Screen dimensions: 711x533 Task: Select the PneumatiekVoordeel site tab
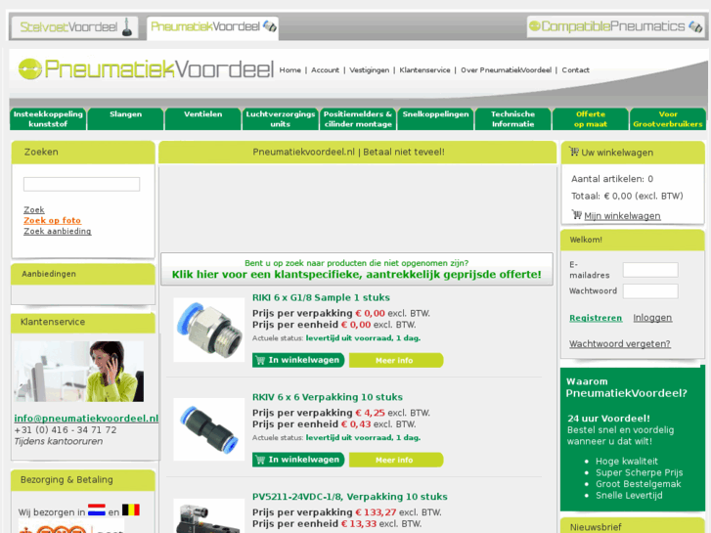coord(212,27)
